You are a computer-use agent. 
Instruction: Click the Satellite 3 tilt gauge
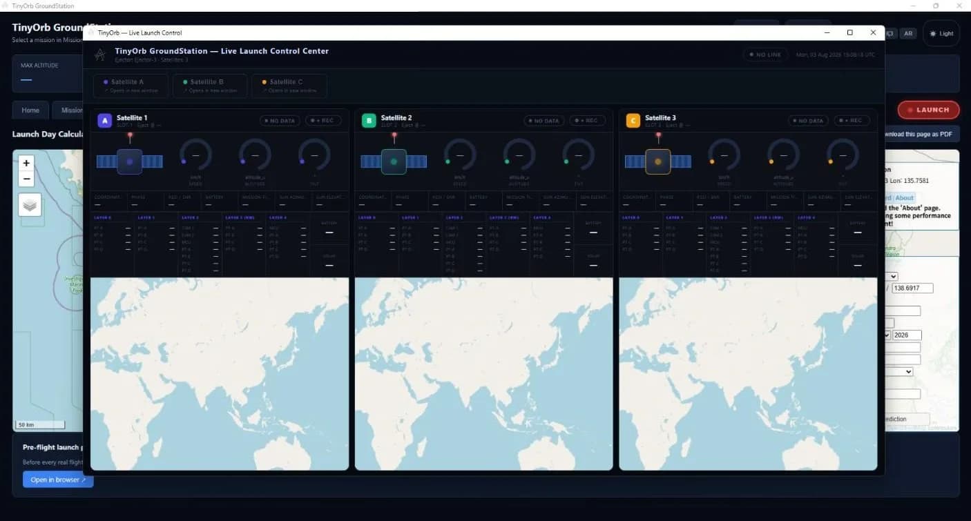pos(843,156)
